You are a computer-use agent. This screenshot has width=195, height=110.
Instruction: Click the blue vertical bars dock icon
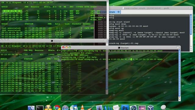click(x=108, y=108)
